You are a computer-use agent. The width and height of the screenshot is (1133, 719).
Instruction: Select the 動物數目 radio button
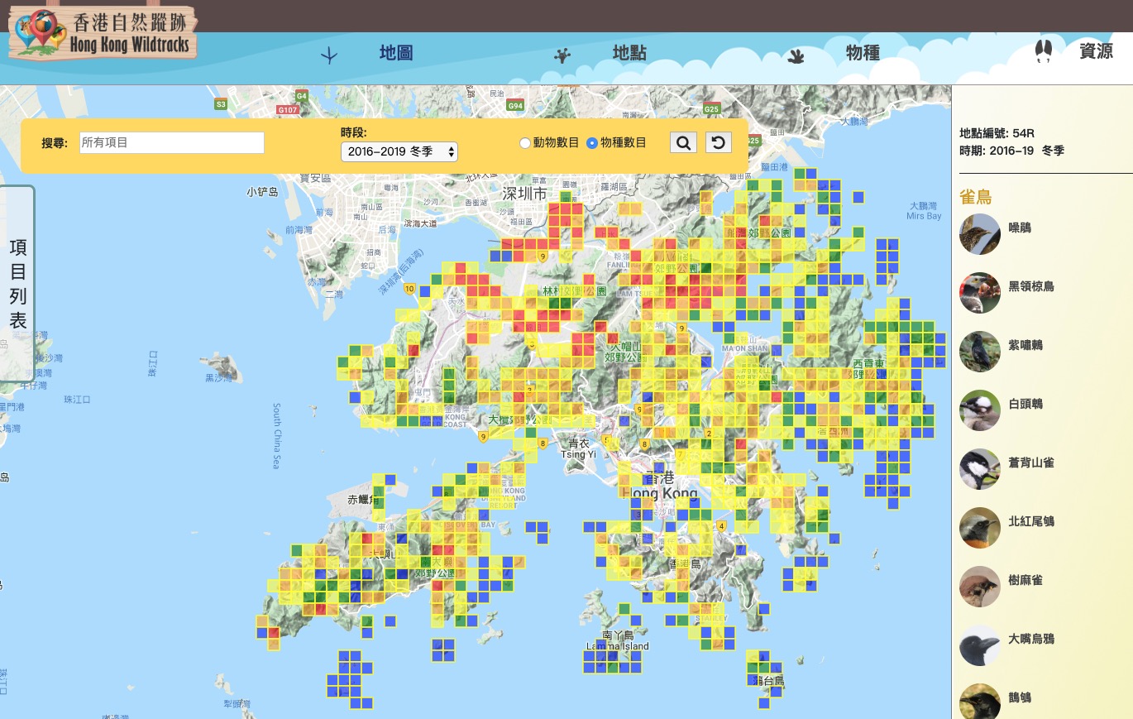[x=524, y=143]
